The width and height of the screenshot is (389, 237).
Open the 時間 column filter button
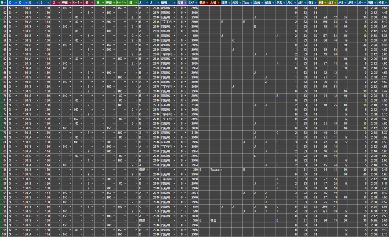386,3
